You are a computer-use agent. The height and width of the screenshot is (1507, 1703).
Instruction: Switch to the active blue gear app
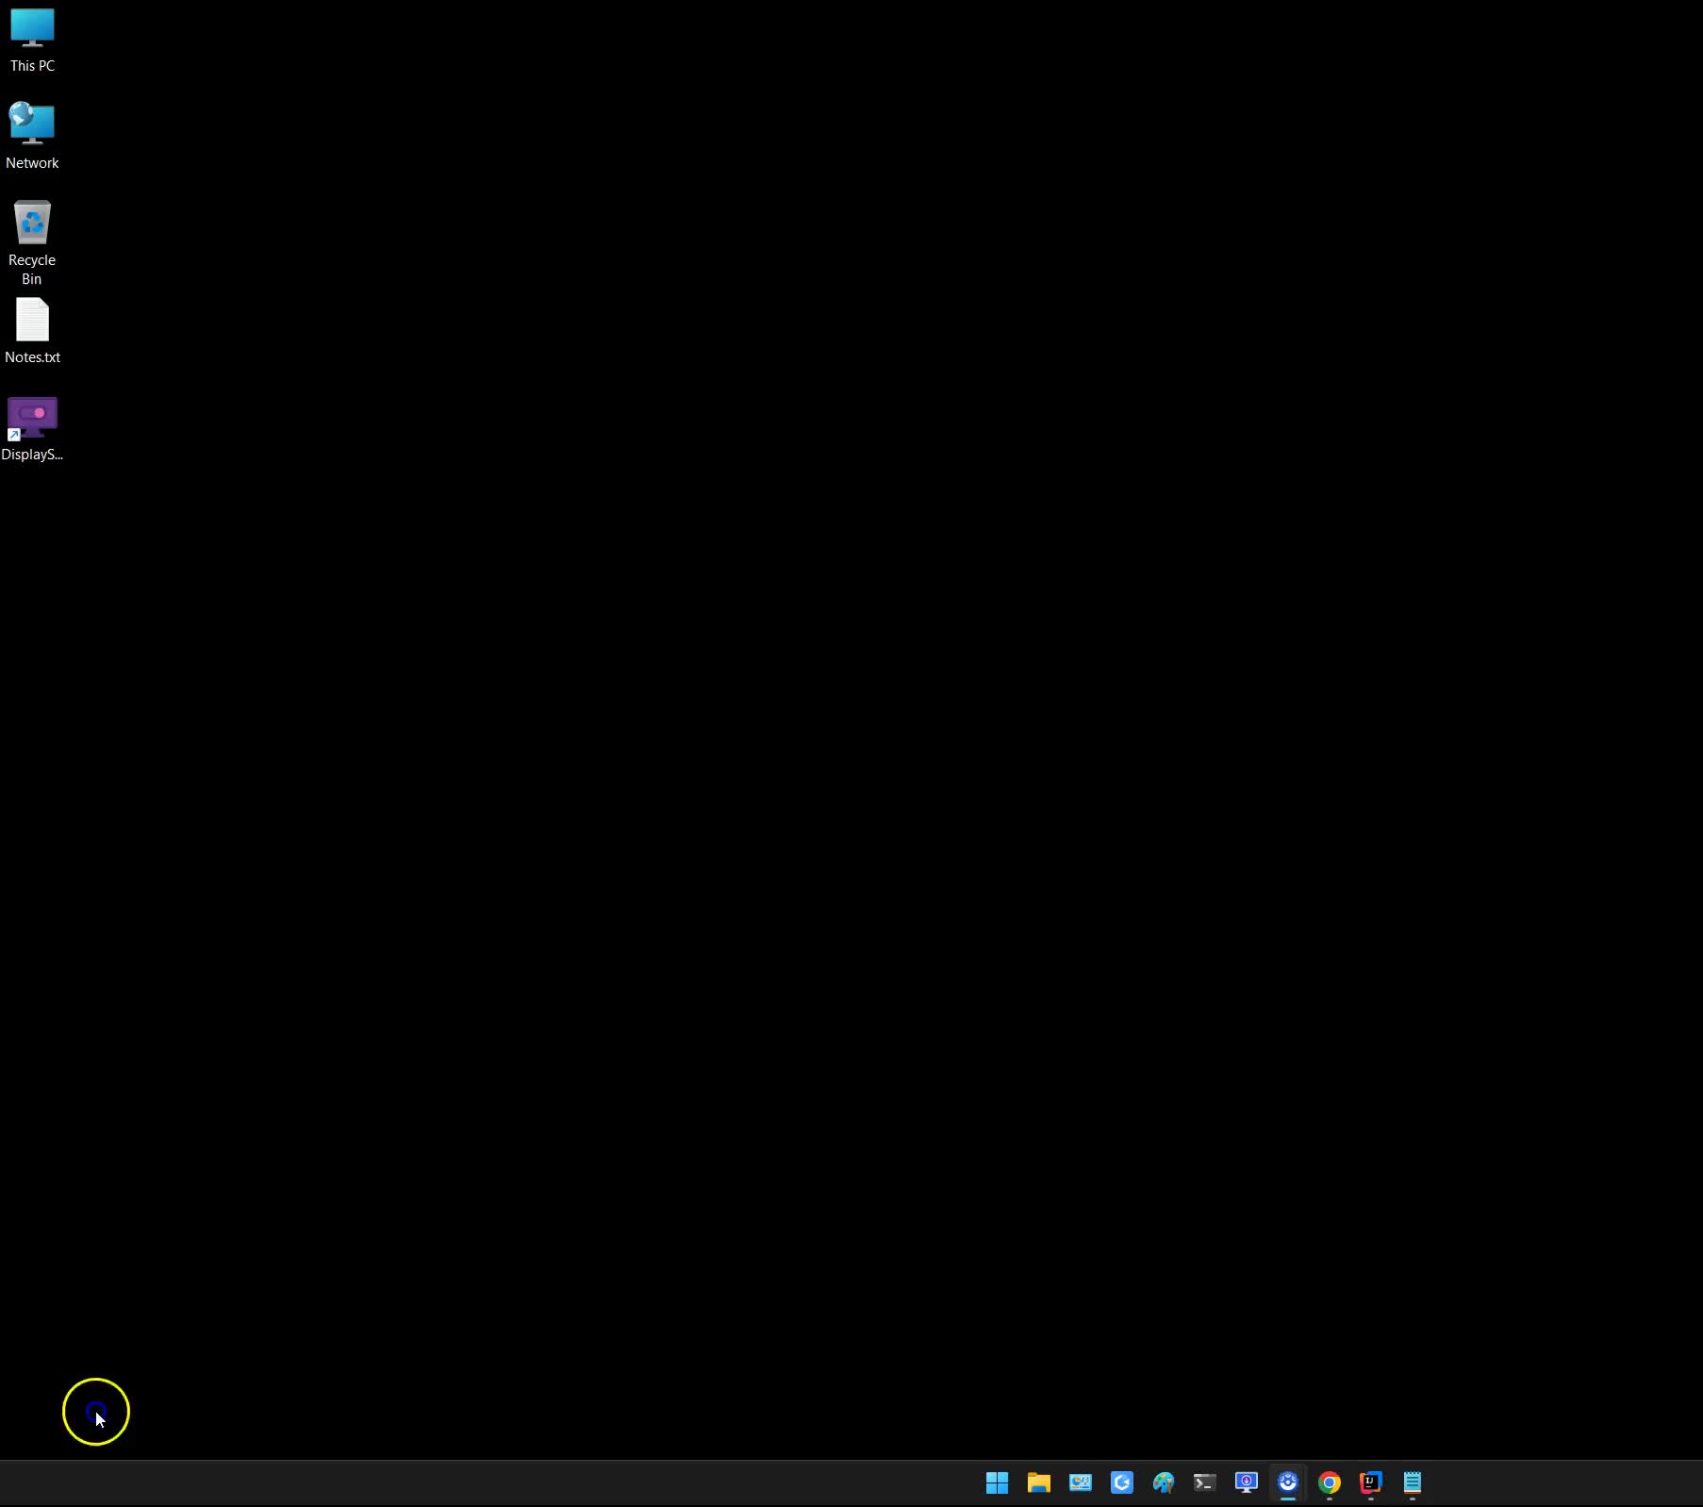(x=1287, y=1482)
